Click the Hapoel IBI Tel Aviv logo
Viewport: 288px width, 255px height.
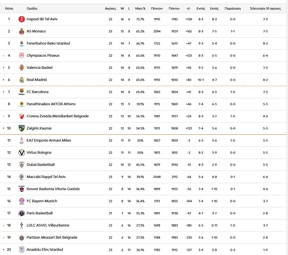point(22,19)
